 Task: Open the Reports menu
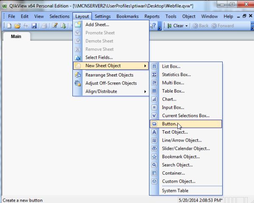click(x=152, y=16)
